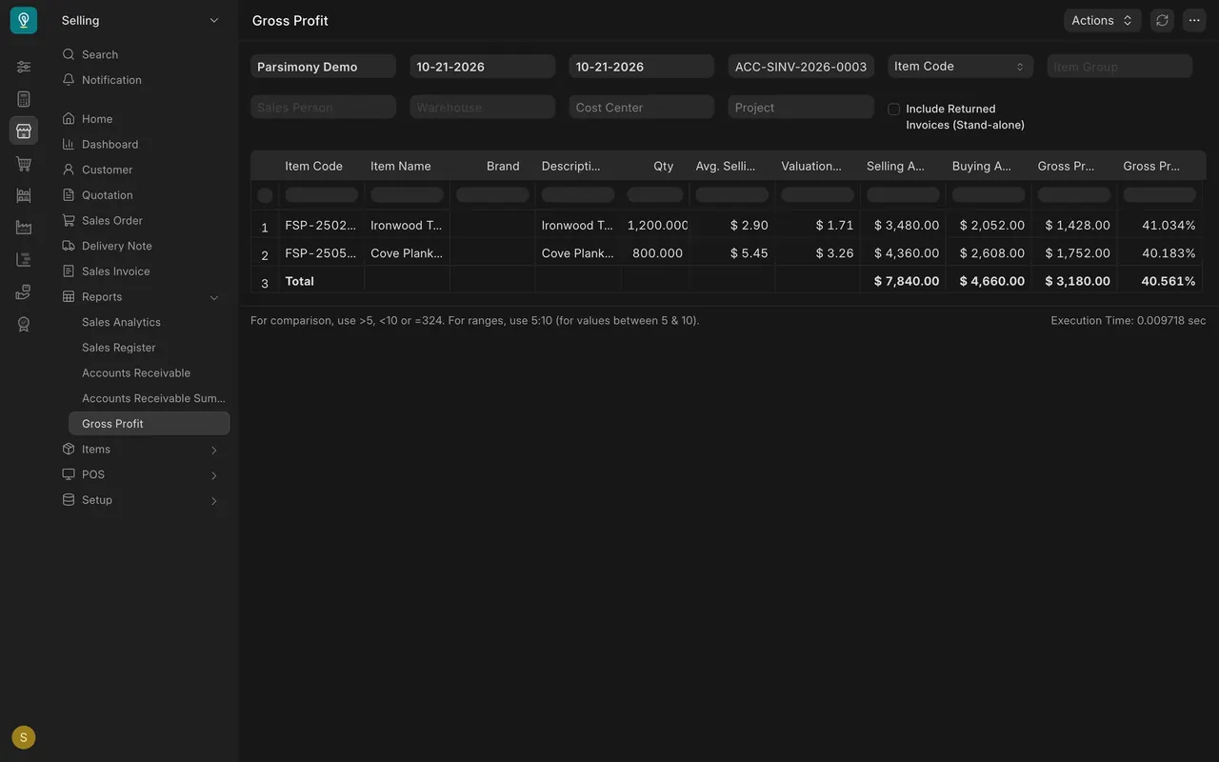Image resolution: width=1219 pixels, height=762 pixels.
Task: Open the Item Code group-by select
Action: (960, 66)
